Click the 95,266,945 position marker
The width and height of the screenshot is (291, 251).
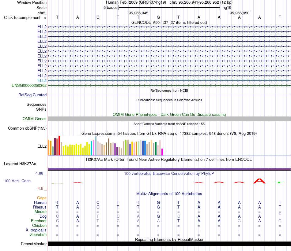(138, 13)
